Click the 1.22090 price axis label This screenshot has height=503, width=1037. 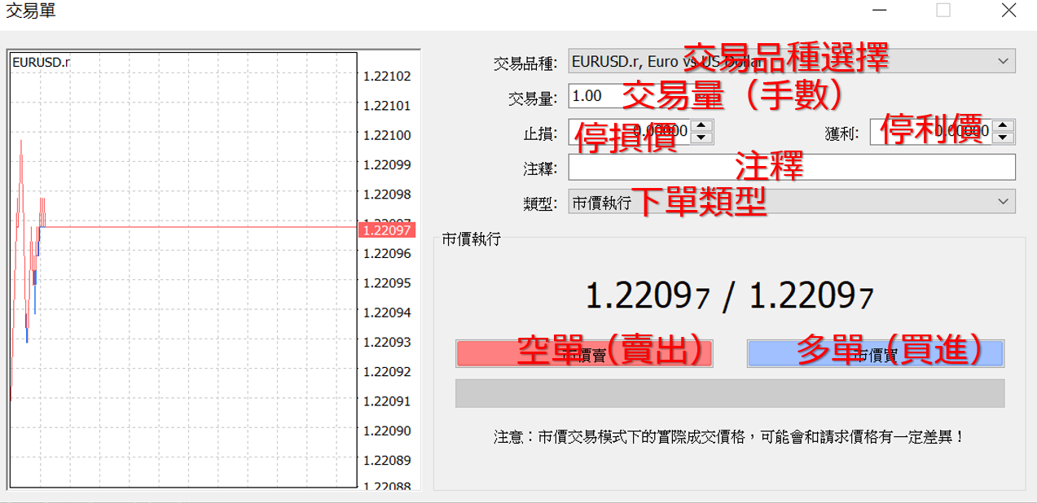click(x=387, y=431)
